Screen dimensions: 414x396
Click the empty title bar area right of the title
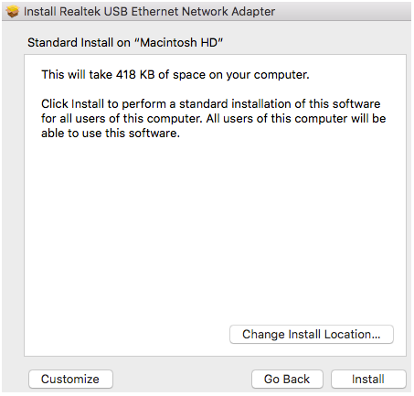(x=343, y=12)
